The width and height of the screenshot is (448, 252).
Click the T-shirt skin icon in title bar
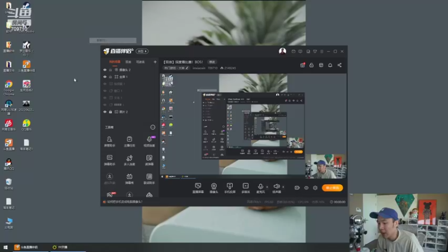pyautogui.click(x=315, y=52)
